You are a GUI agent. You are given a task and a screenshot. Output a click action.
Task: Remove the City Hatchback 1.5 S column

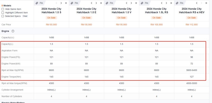[66, 3]
